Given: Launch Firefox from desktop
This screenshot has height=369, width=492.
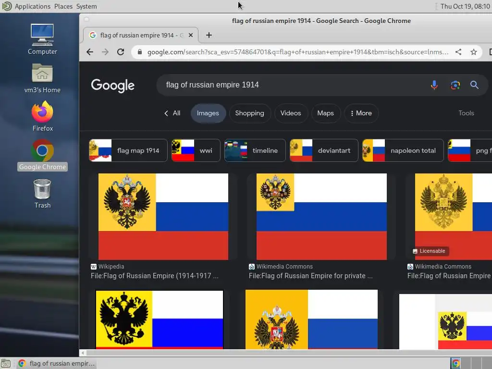Looking at the screenshot, I should tap(42, 116).
